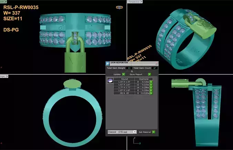This screenshot has height=150, width=233.
Task: Select the 1.87 X 1.87 size cell
Action: click(x=124, y=90)
